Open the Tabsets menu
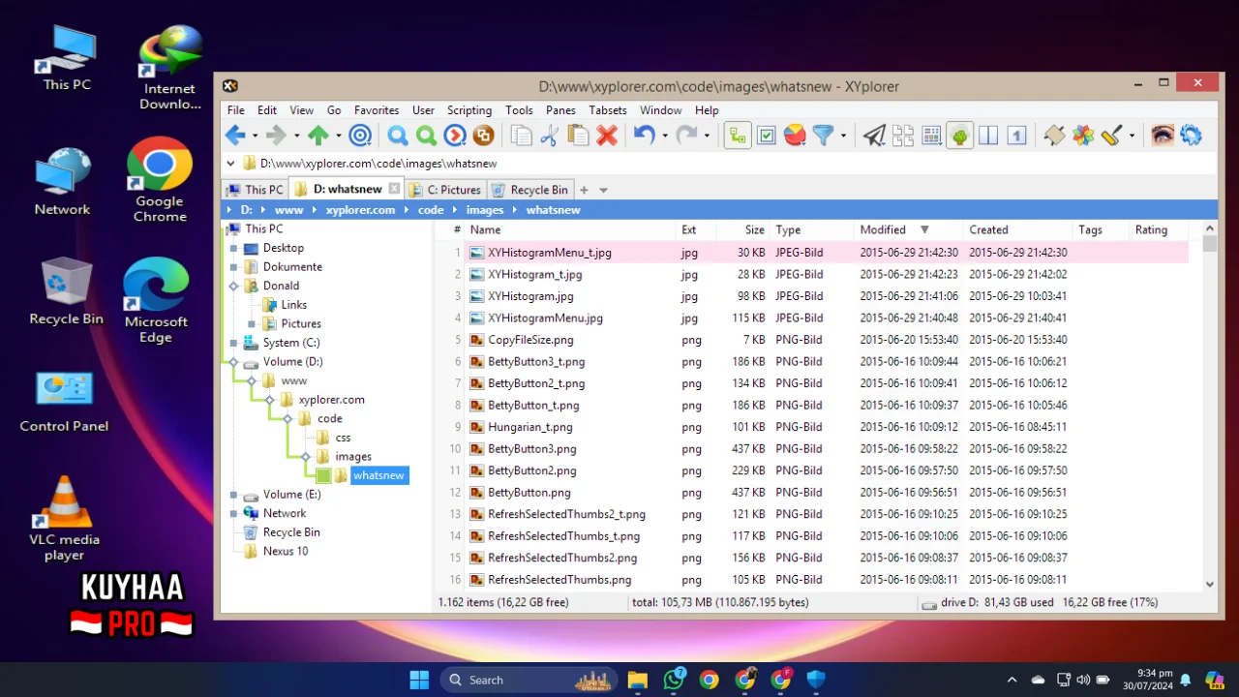The width and height of the screenshot is (1239, 697). (608, 110)
